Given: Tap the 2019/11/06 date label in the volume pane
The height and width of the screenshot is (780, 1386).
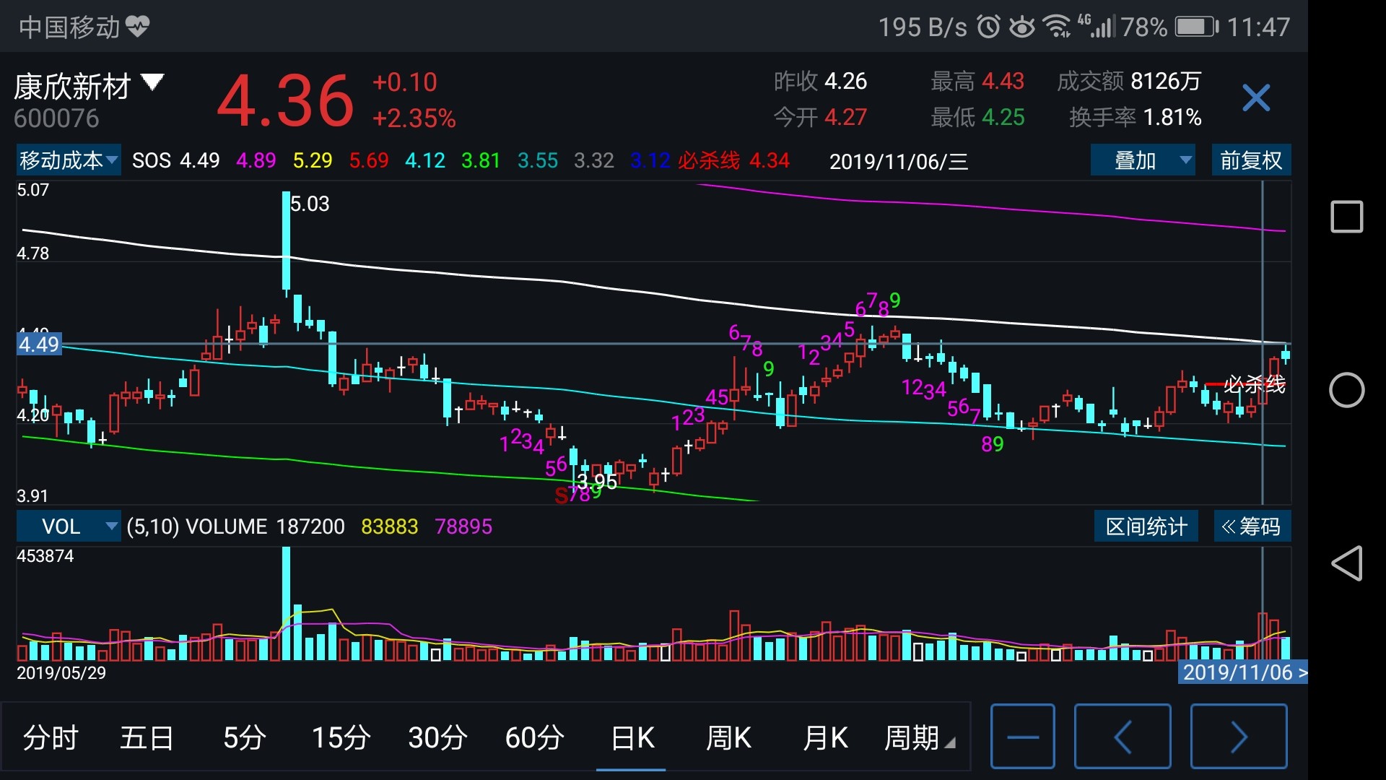Looking at the screenshot, I should 1243,672.
